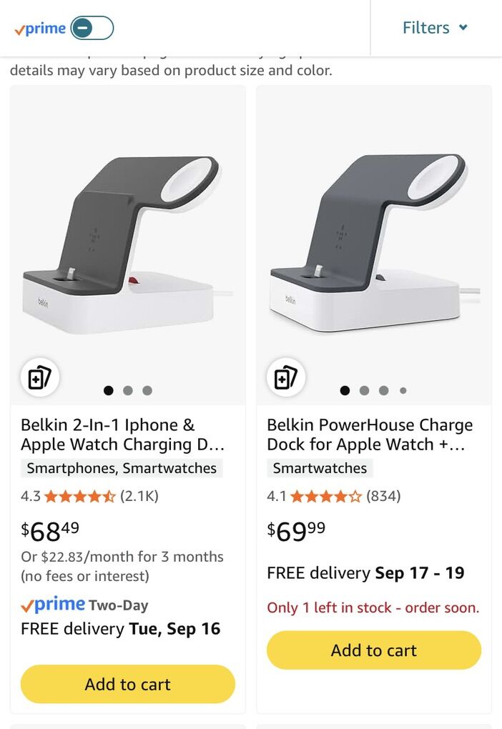Click the Filters chevron arrow
The height and width of the screenshot is (729, 502).
click(x=463, y=28)
